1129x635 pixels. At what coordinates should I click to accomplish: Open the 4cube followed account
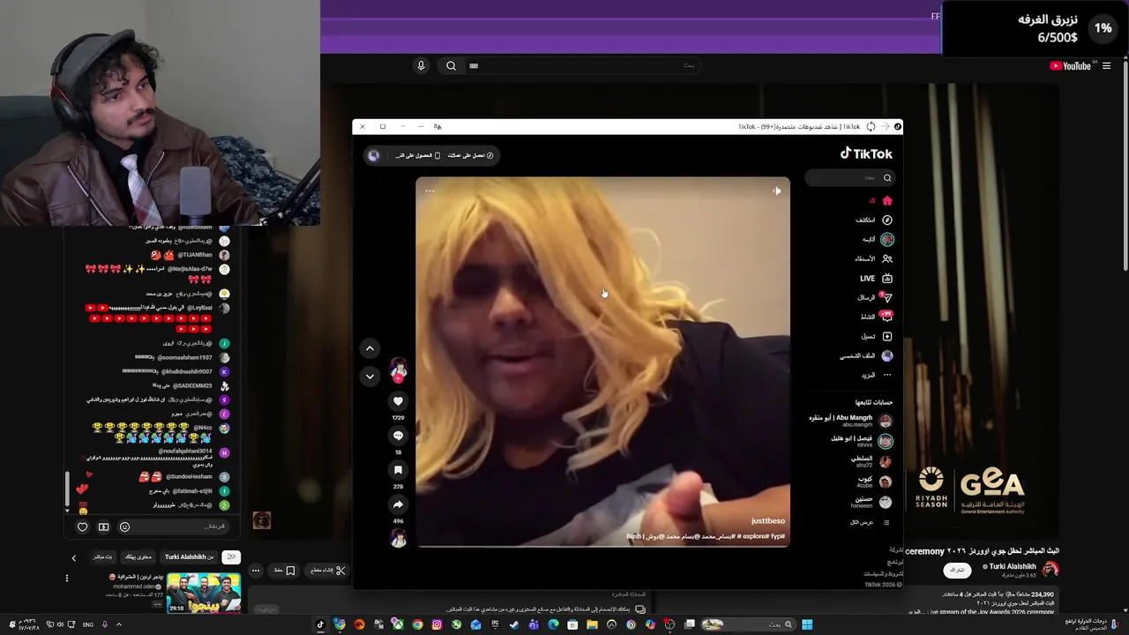coord(873,482)
